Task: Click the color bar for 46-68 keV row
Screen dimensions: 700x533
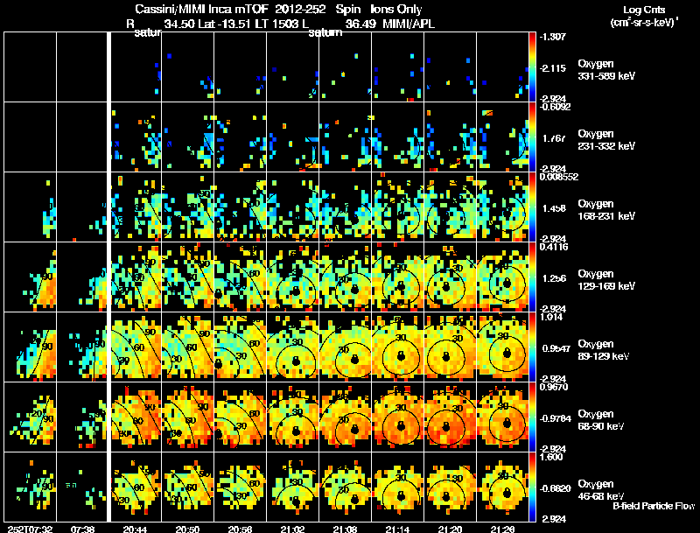Action: pyautogui.click(x=532, y=487)
